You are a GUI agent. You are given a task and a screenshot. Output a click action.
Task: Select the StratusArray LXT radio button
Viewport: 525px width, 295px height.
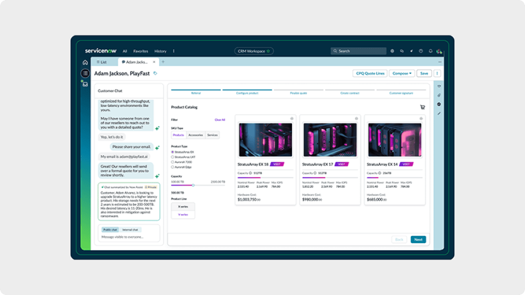coord(173,157)
